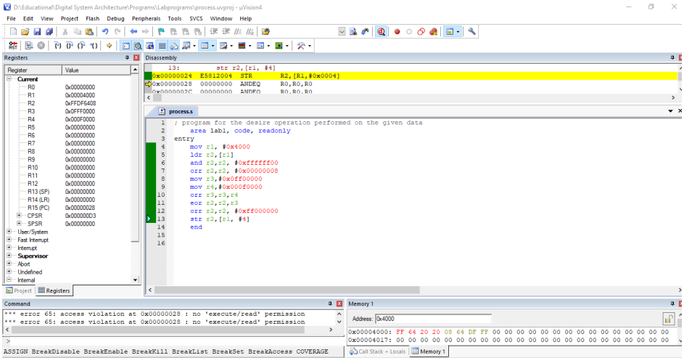Viewport: 692px width, 358px height.
Task: Open System Viewer dropdown arrow
Action: pos(287,46)
